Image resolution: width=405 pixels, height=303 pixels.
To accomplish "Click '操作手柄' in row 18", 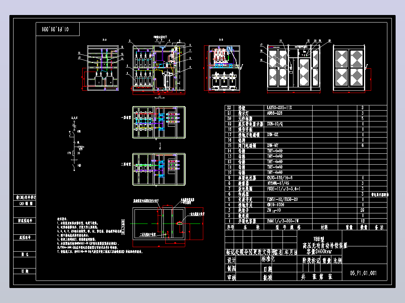I will [x=245, y=129].
